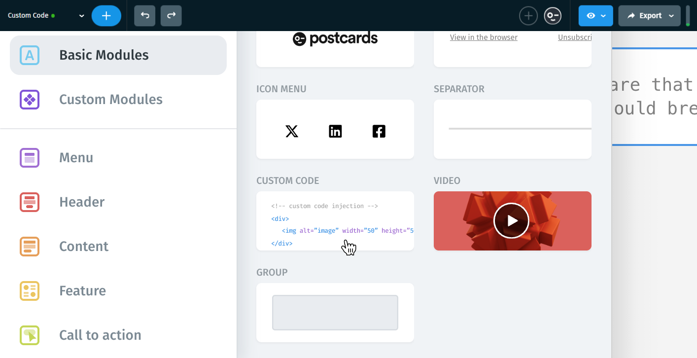Viewport: 697px width, 358px height.
Task: Select the Basic Modules category
Action: (118, 55)
